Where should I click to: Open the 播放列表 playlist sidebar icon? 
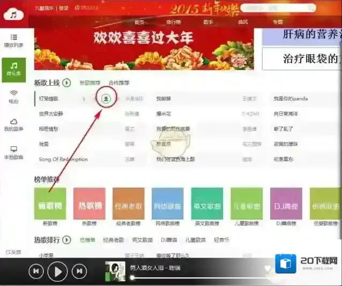[x=13, y=41]
